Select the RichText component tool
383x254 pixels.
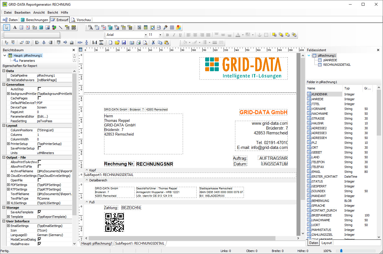[28, 27]
